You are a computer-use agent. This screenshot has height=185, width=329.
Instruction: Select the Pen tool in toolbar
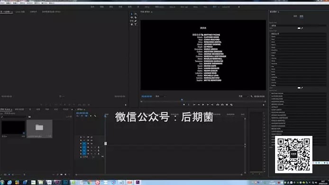(136, 21)
